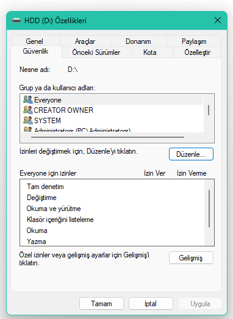The image size is (233, 319).
Task: Click the İzin Verme column header
Action: 192,173
